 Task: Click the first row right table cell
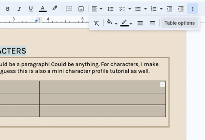tap(102, 87)
